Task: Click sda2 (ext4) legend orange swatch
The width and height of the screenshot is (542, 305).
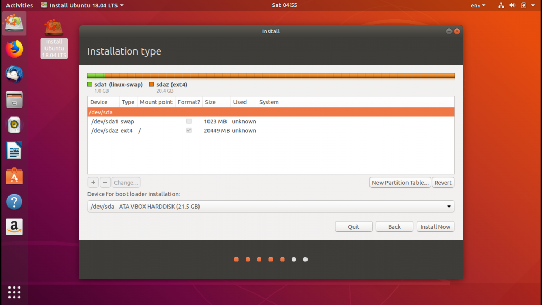Action: tap(151, 84)
